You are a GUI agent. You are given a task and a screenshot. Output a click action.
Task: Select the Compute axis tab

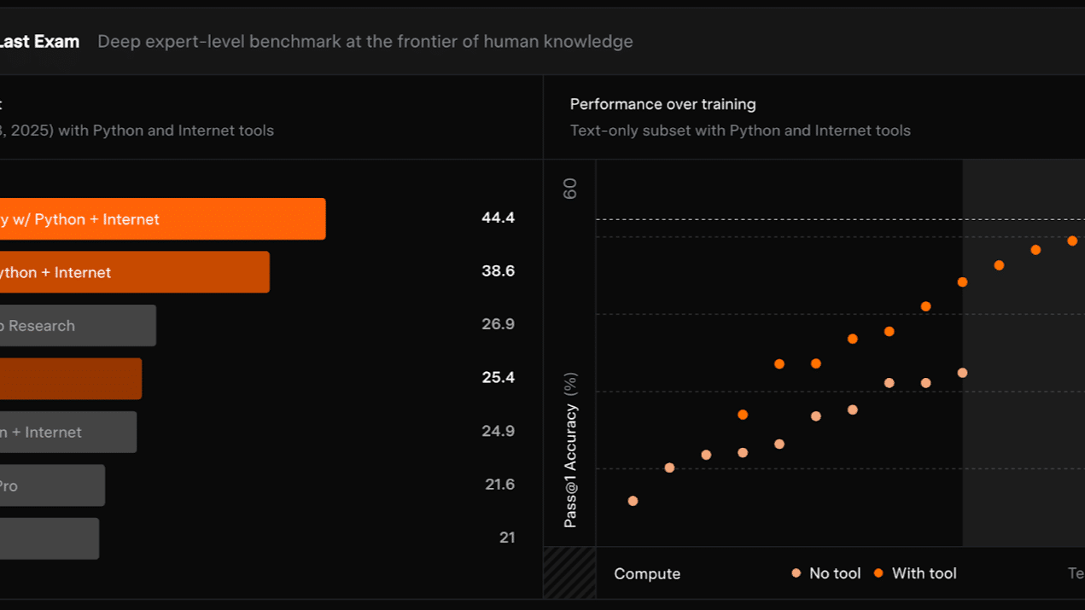point(647,573)
